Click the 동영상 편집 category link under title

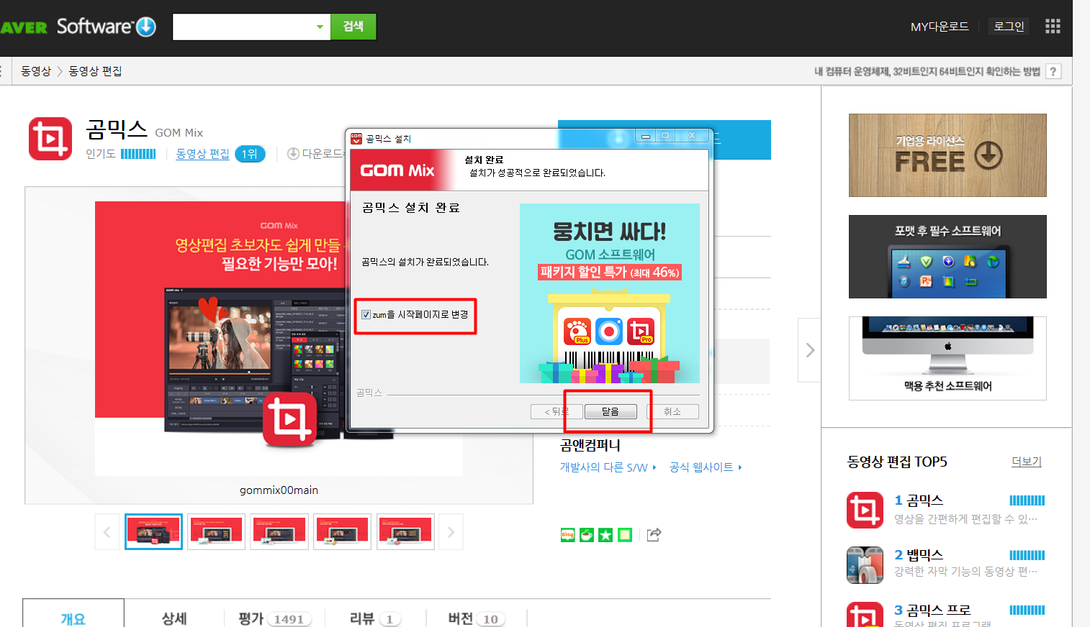[203, 154]
